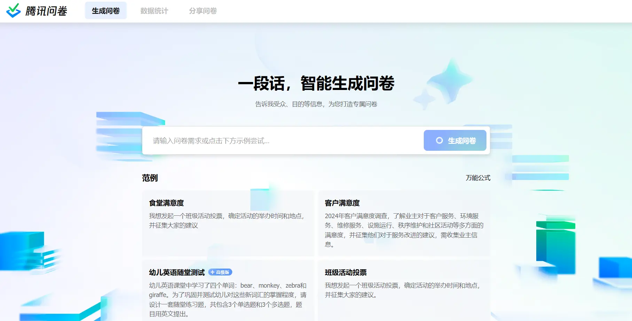
Task: Click the sparkle icon on the 高级版 badge
Action: (212, 272)
